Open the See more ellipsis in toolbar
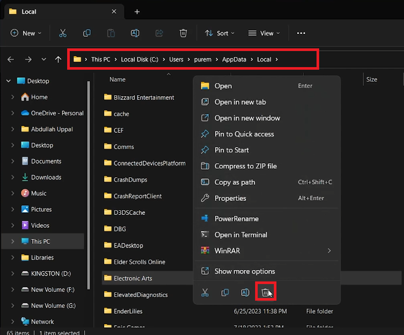The height and width of the screenshot is (335, 404). coord(301,33)
